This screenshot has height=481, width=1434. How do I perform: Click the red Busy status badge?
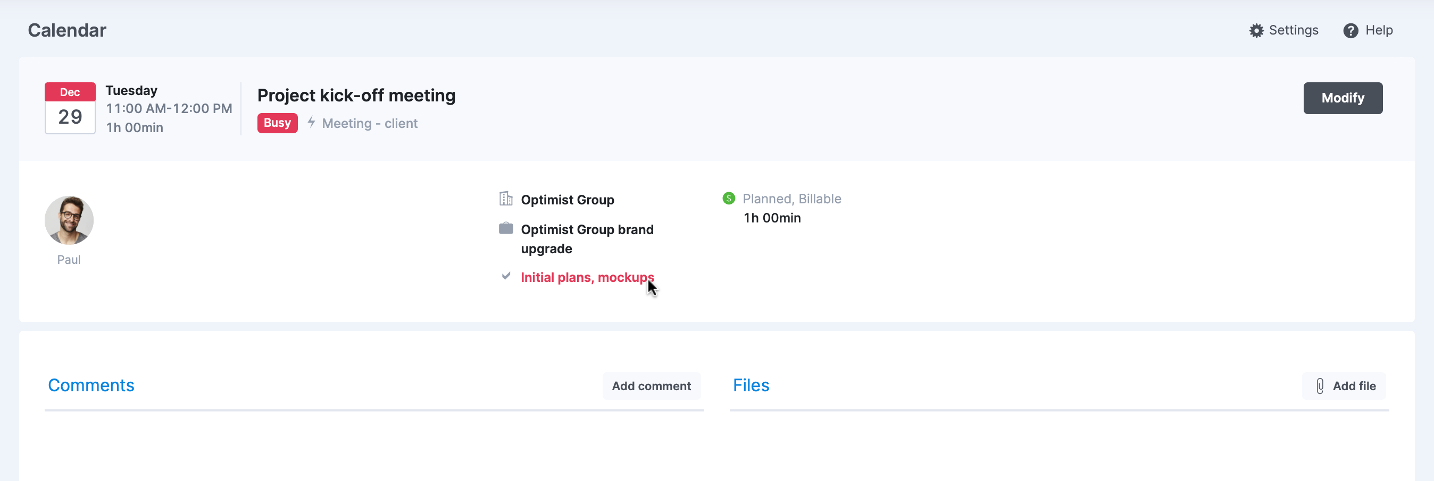click(x=277, y=123)
